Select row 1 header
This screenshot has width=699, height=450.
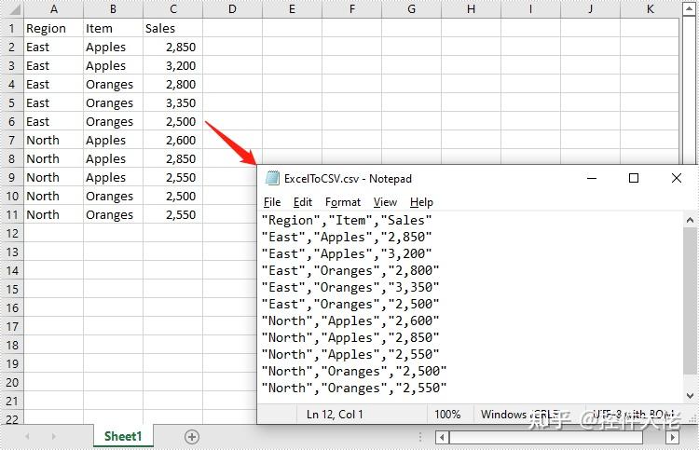pyautogui.click(x=12, y=29)
